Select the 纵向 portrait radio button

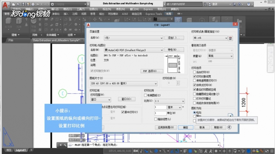point(194,112)
